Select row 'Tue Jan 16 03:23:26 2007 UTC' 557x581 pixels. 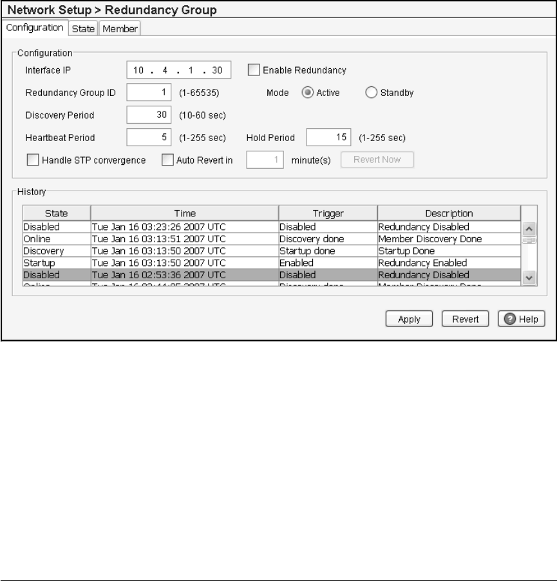coord(272,227)
